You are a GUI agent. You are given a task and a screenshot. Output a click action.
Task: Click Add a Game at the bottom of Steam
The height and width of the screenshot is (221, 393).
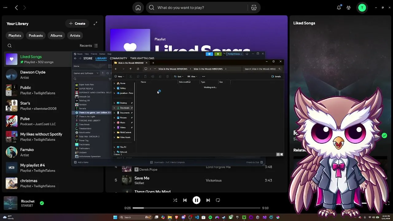click(x=81, y=162)
